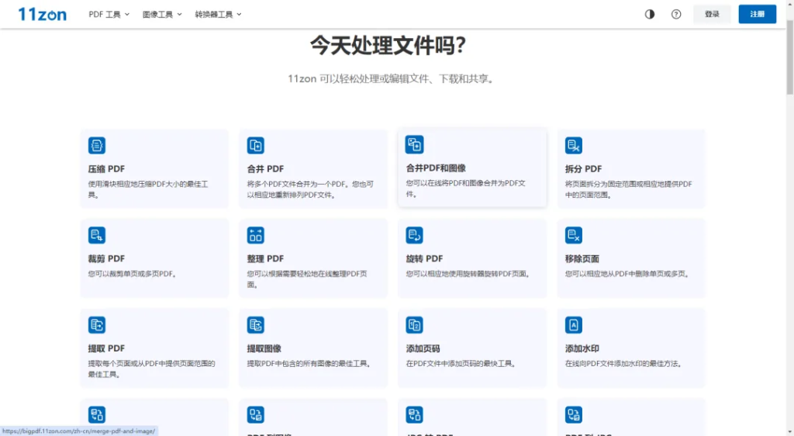
Task: Expand the 转换器工具 dropdown menu
Action: click(x=218, y=14)
